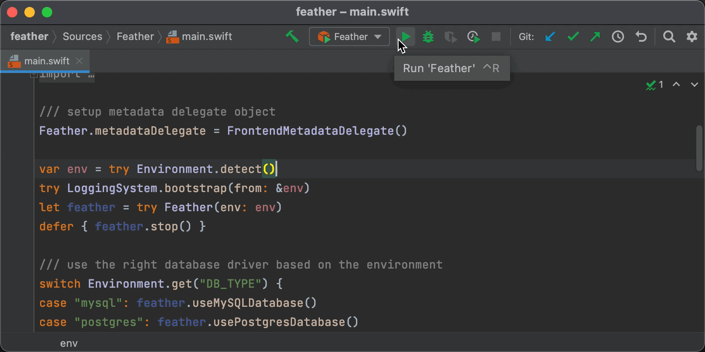Click Sources in the breadcrumb path
The width and height of the screenshot is (705, 352).
click(x=82, y=37)
